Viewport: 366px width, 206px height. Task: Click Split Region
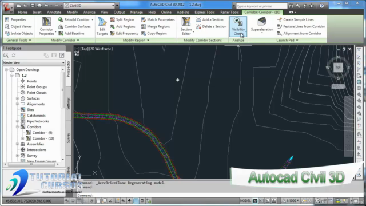pos(122,19)
